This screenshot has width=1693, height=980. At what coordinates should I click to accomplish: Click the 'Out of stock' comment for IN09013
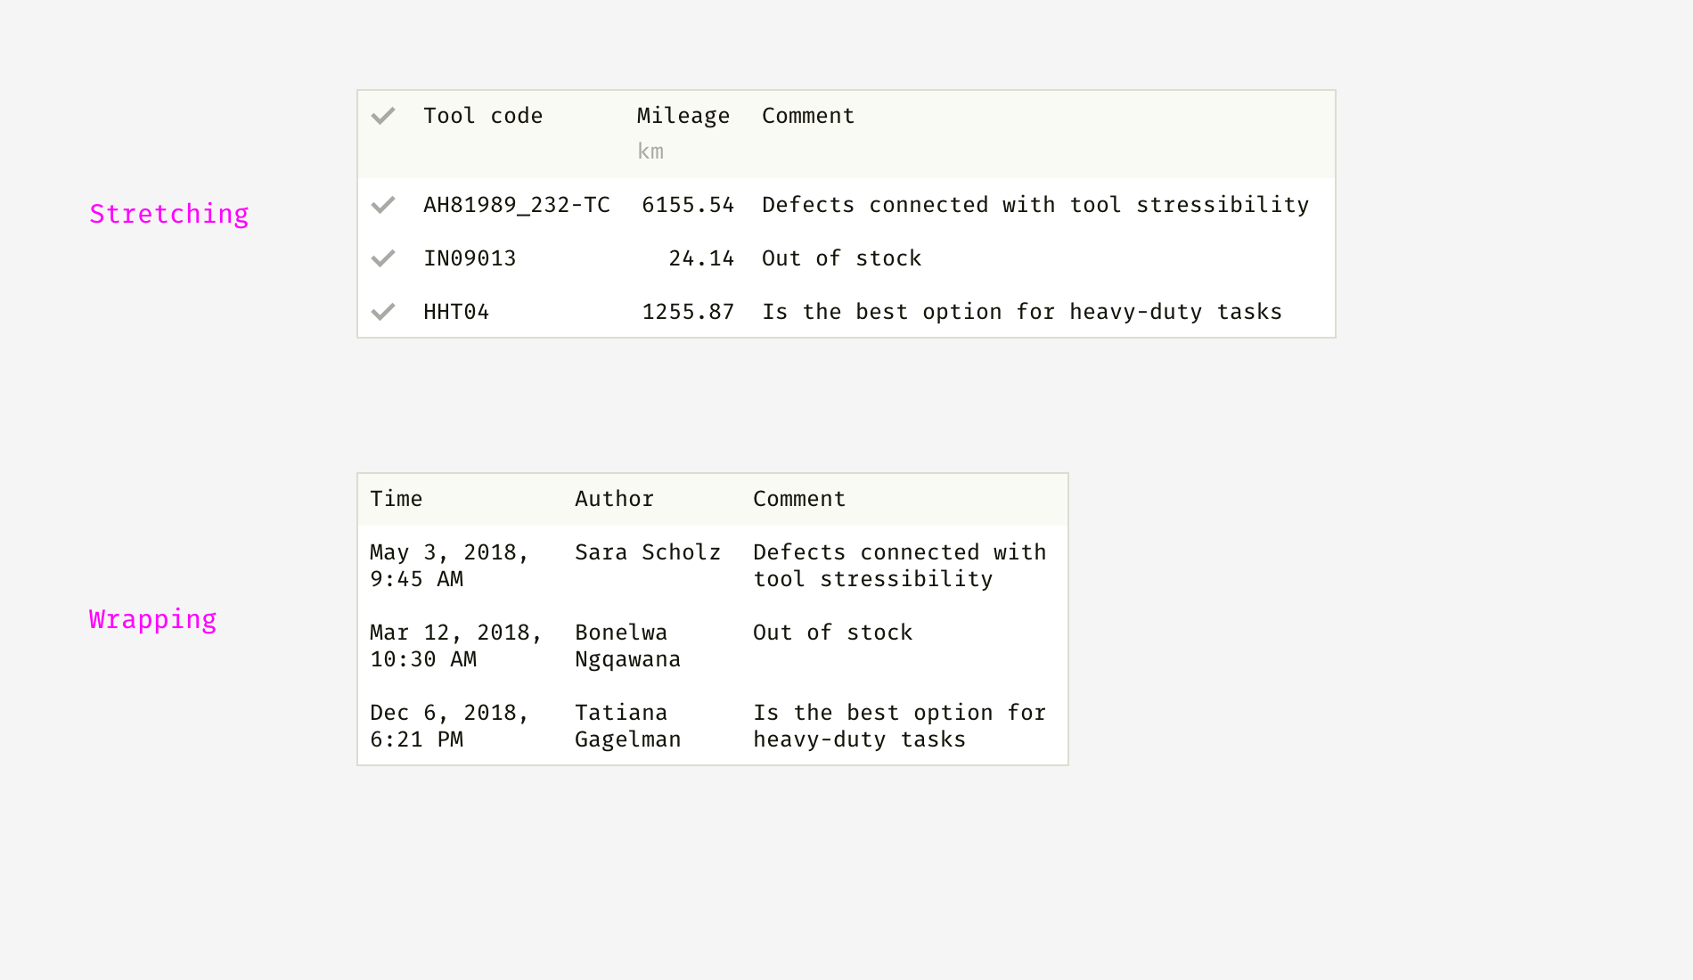click(x=841, y=258)
